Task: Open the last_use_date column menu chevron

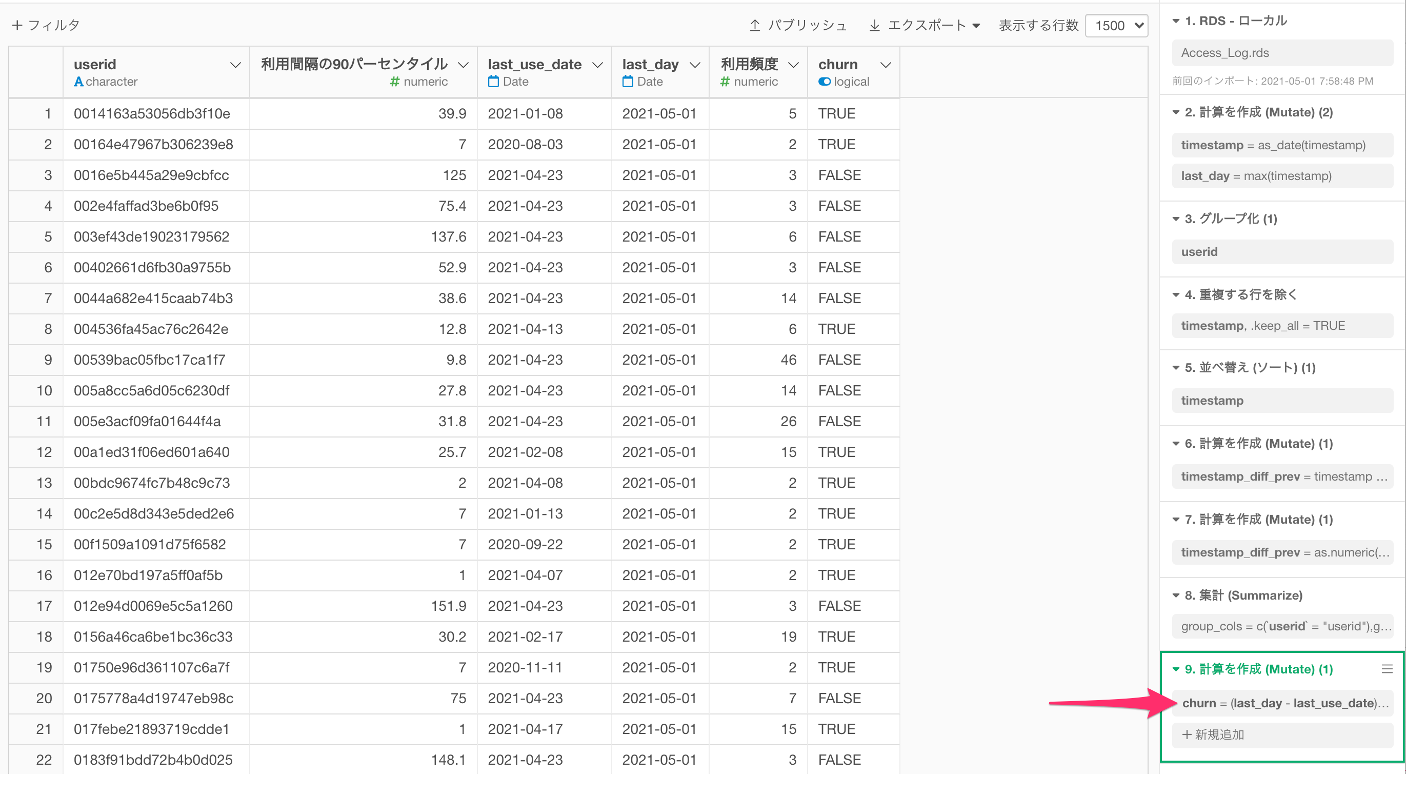Action: (x=598, y=65)
